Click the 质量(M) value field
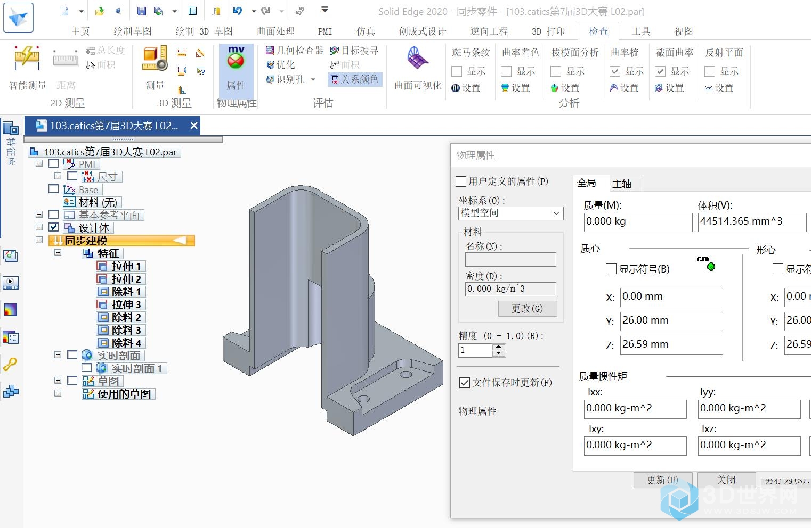811x528 pixels. tap(638, 222)
